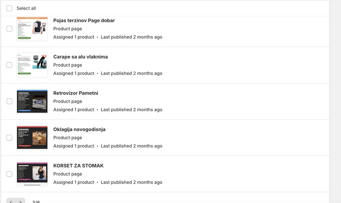This screenshot has height=203, width=341.
Task: Click the Oklagija novogodisnja title link
Action: coord(79,129)
